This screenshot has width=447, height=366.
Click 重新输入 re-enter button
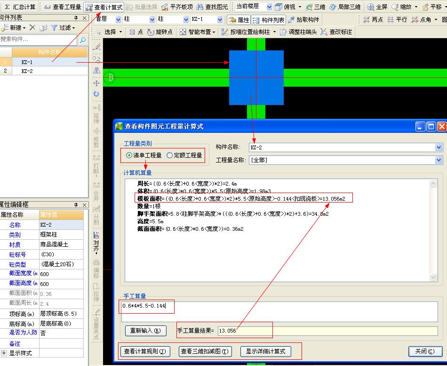coord(146,331)
